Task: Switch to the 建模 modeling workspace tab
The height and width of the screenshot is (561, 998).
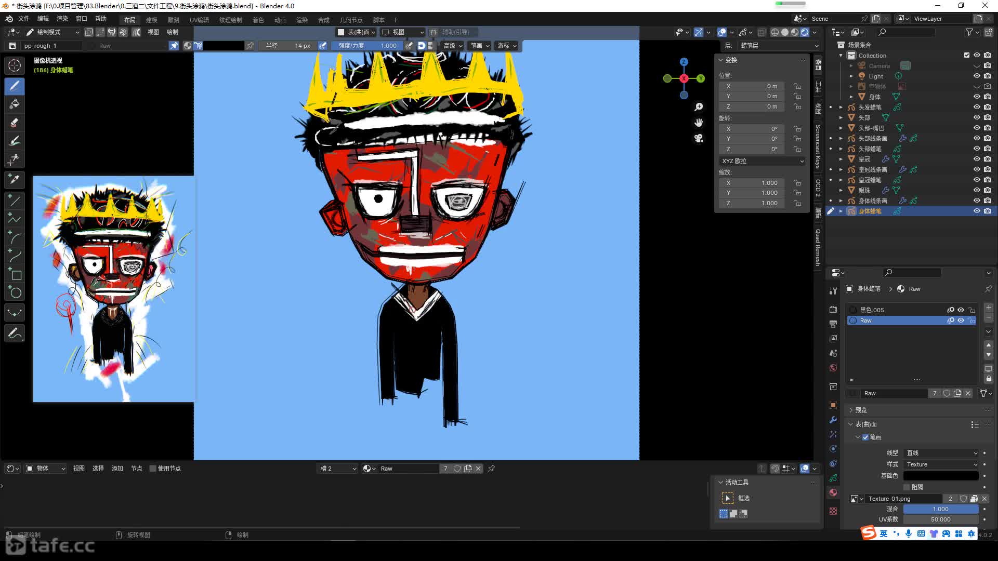Action: [152, 20]
